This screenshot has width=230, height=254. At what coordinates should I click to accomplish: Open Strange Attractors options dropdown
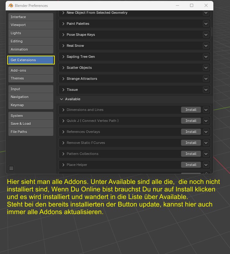(206, 79)
